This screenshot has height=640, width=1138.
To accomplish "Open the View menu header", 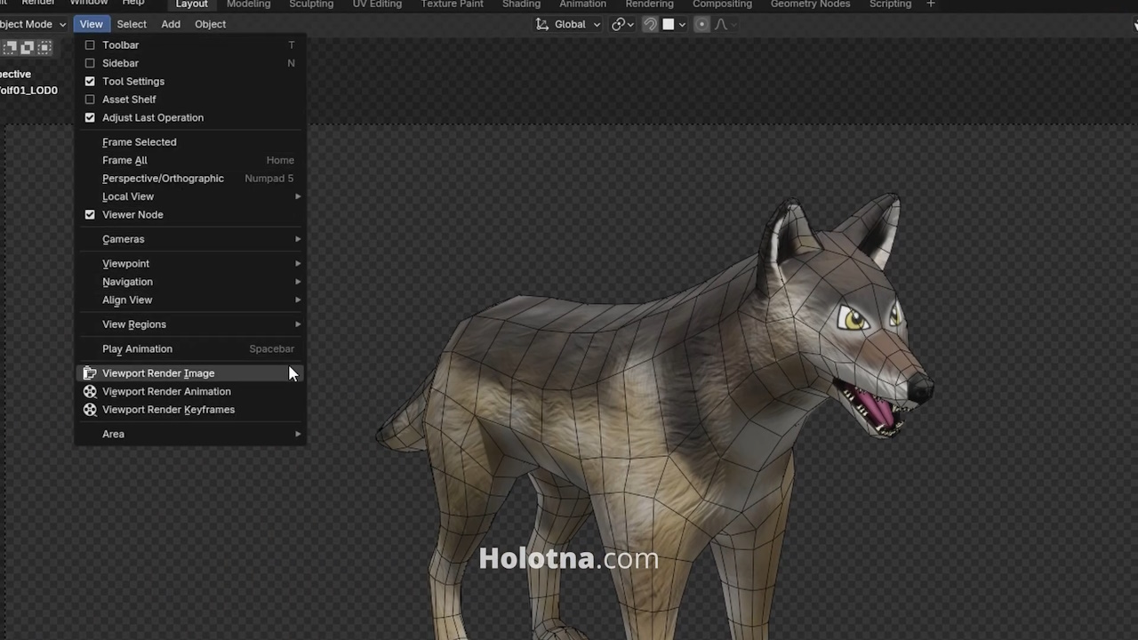I will coord(91,24).
